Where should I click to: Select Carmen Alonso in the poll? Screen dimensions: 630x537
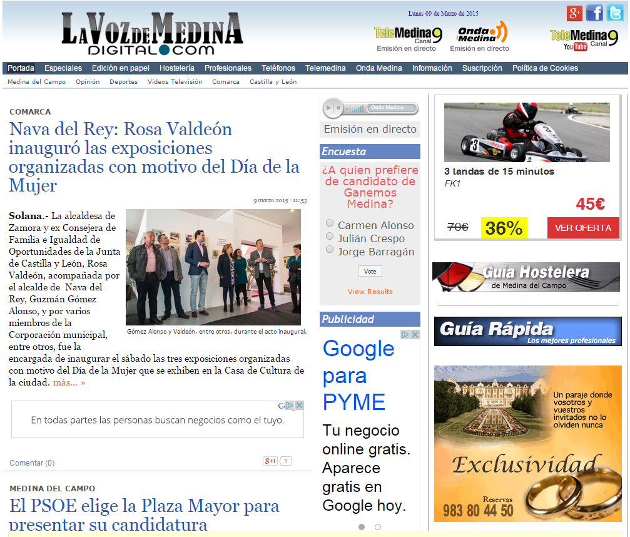click(330, 223)
